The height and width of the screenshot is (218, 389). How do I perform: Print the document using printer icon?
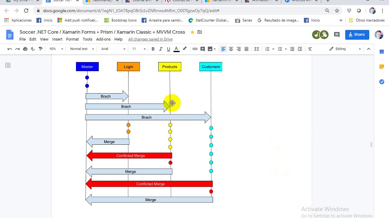click(25, 49)
